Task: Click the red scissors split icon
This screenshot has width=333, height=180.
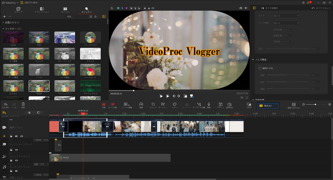Action: 103,104
